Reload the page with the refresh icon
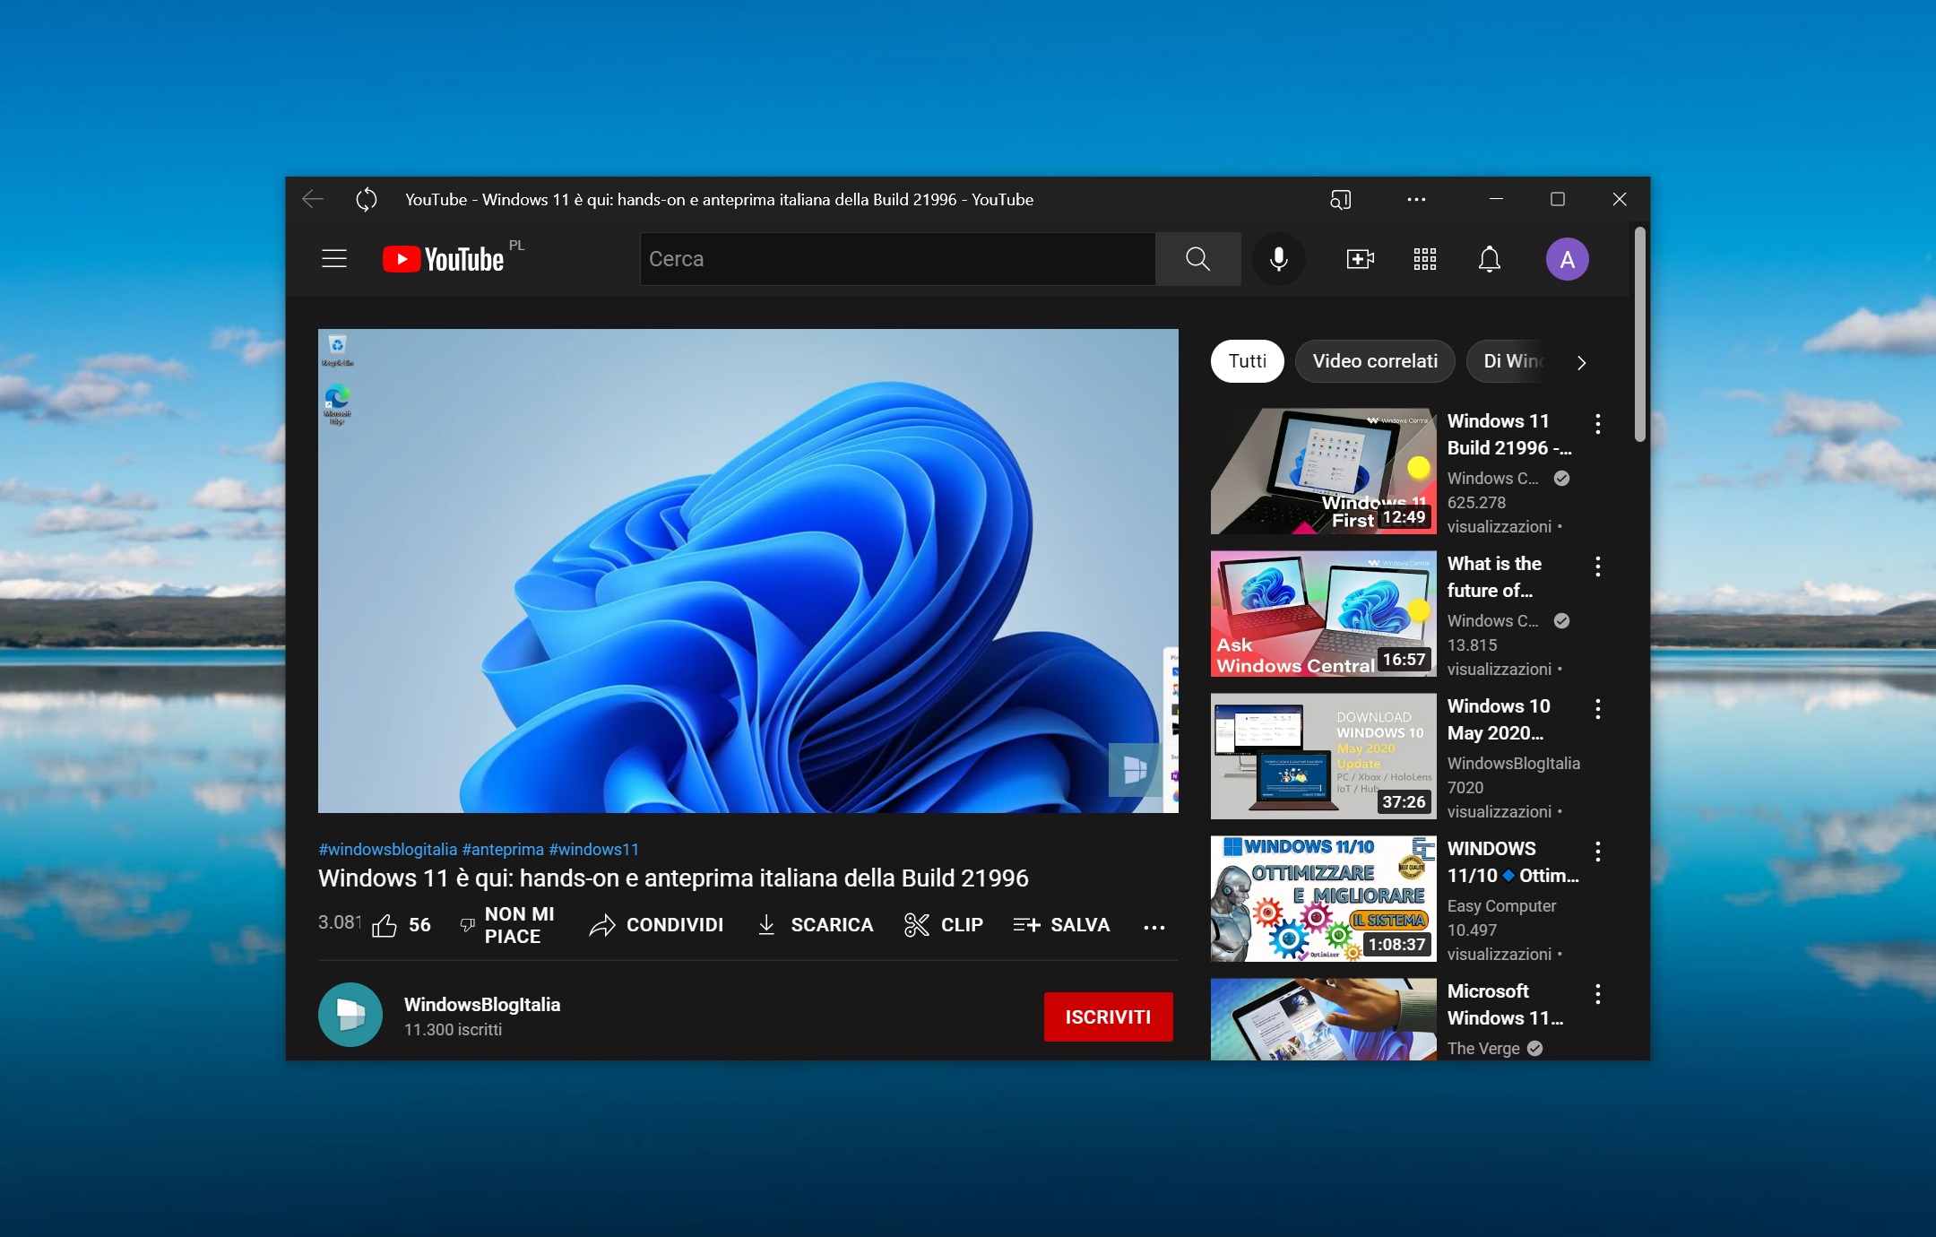 [366, 199]
